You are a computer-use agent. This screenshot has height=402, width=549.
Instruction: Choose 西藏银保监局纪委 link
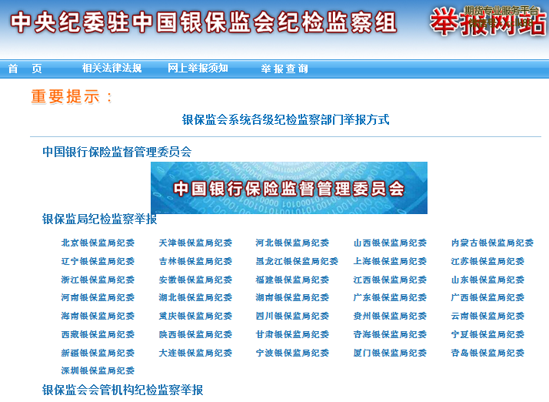[98, 335]
